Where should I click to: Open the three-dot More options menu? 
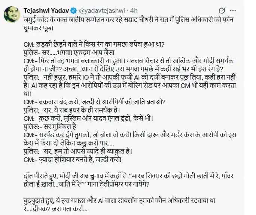pos(233,10)
